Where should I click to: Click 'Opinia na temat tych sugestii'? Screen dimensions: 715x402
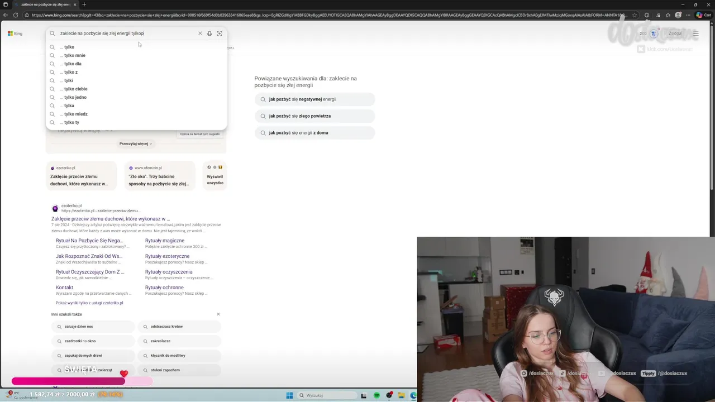click(x=199, y=134)
